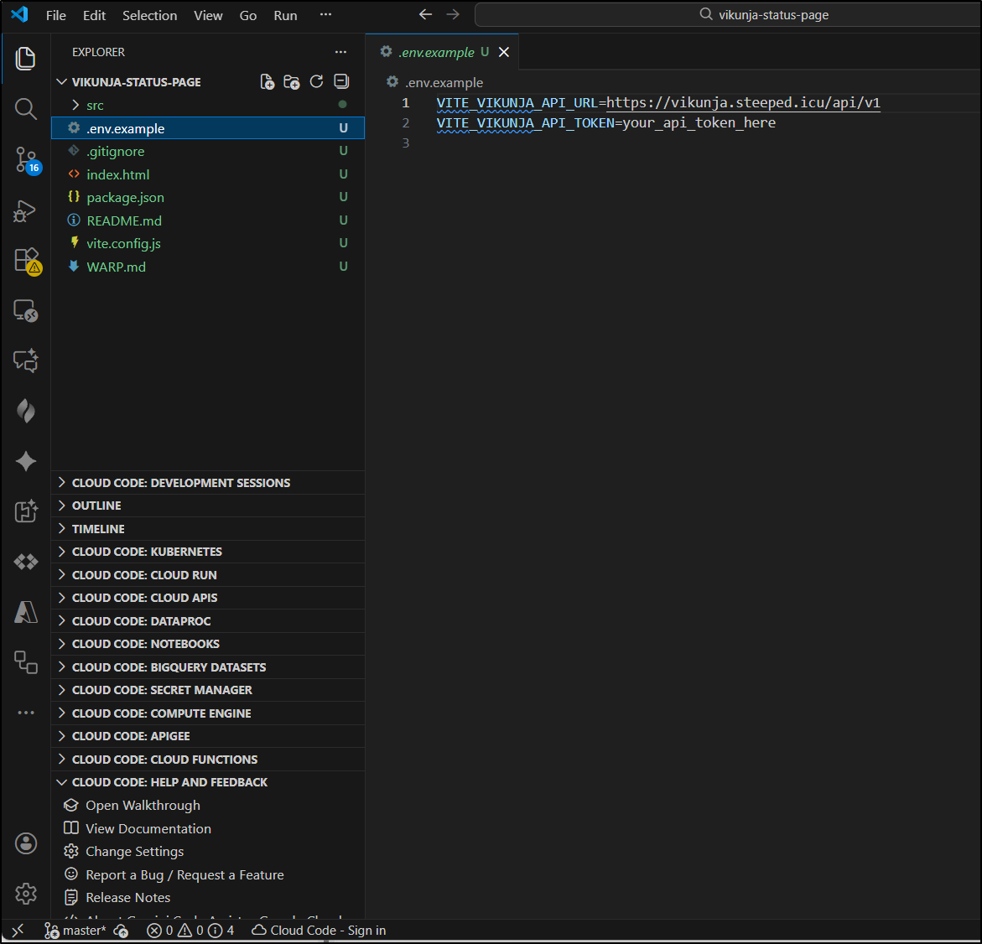Collapse Cloud Code Help and Feedback section
982x944 pixels.
point(169,782)
